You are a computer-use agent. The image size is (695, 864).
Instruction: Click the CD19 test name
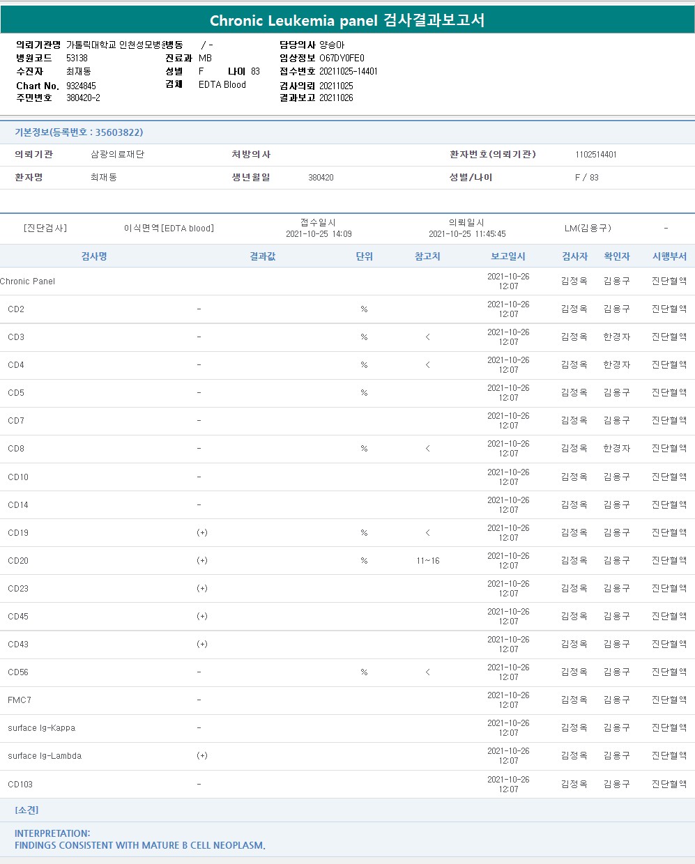[x=18, y=533]
